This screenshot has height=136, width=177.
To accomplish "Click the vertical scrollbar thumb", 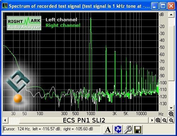I will tap(171, 53).
